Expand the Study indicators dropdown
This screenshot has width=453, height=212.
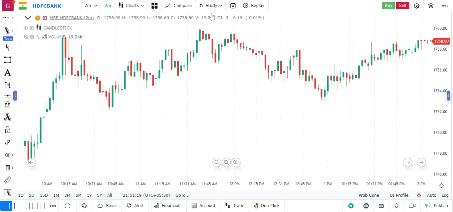[211, 6]
